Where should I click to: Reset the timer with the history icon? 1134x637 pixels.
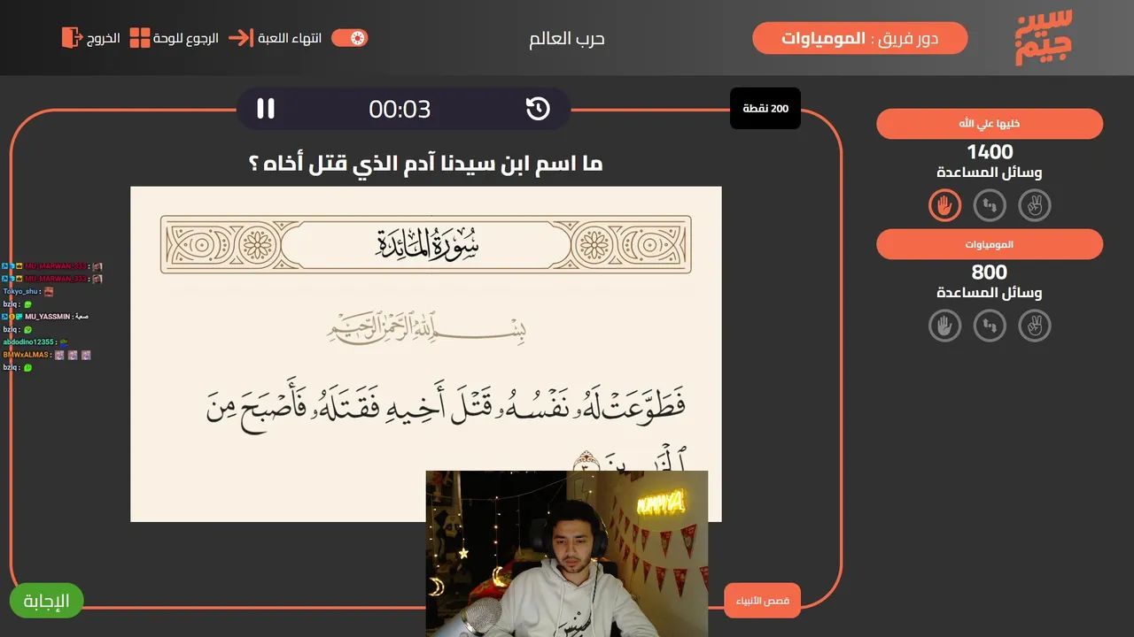(538, 109)
